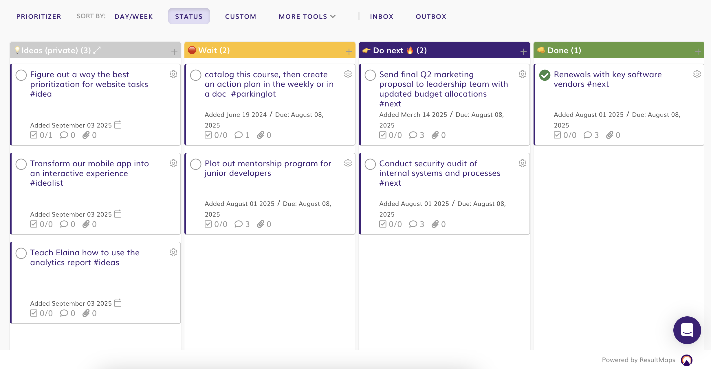Click checklist icon on Figure out prioritization card
Image resolution: width=711 pixels, height=369 pixels.
(x=34, y=135)
